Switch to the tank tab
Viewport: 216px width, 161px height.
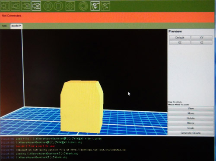coord(4,26)
